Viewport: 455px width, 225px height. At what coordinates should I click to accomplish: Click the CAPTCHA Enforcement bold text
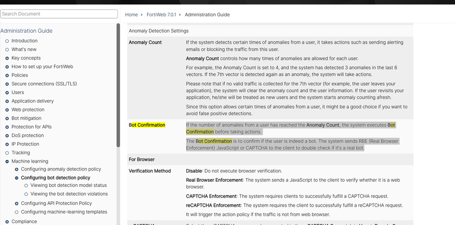coord(211,196)
